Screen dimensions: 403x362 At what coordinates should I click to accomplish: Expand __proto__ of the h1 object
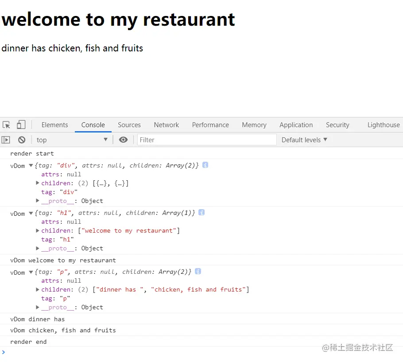coord(38,249)
